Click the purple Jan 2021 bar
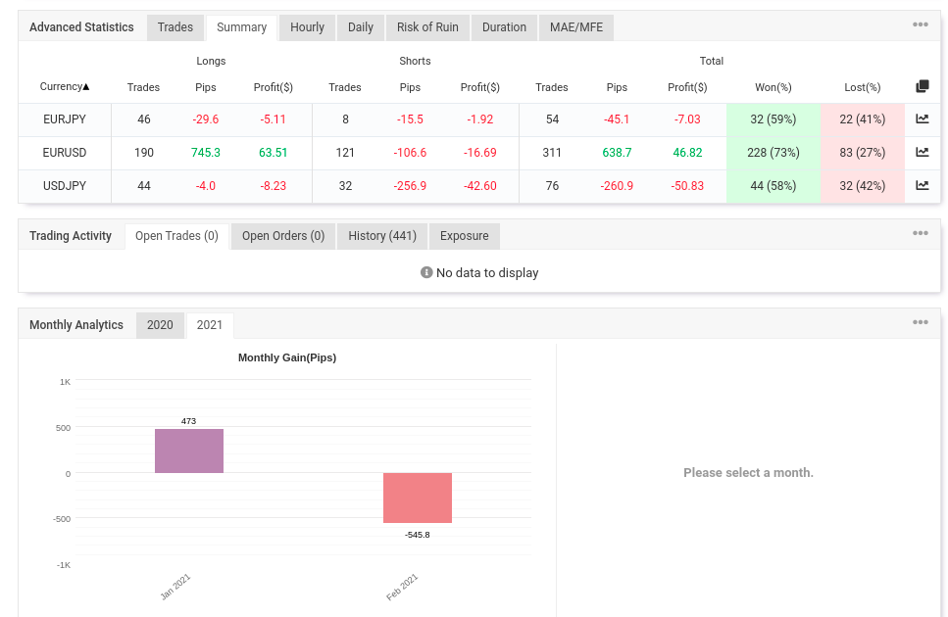 pyautogui.click(x=189, y=451)
